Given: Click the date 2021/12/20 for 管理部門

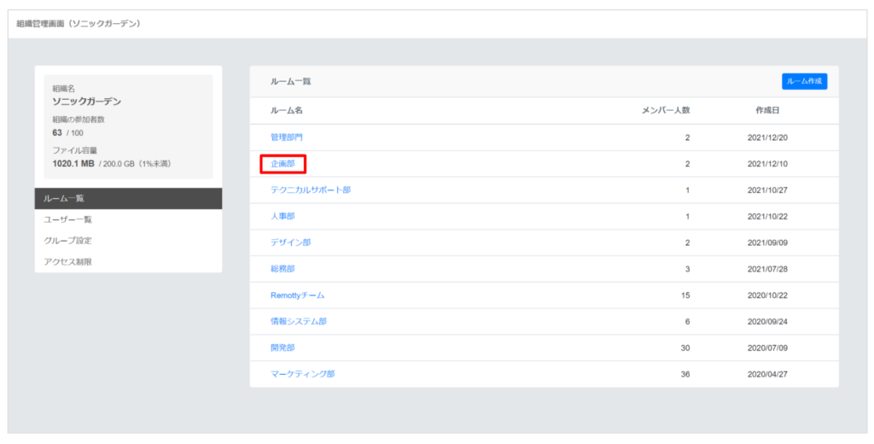Looking at the screenshot, I should click(767, 137).
